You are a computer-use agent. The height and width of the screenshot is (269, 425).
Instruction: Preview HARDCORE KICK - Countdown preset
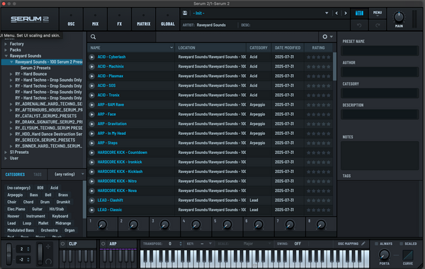coord(92,153)
